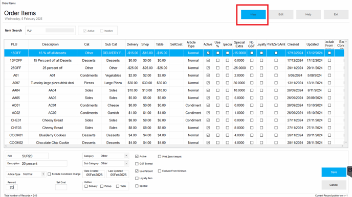Image resolution: width=352 pixels, height=197 pixels.
Task: Toggle Use % checkbox in 15OFF row
Action: (218, 53)
